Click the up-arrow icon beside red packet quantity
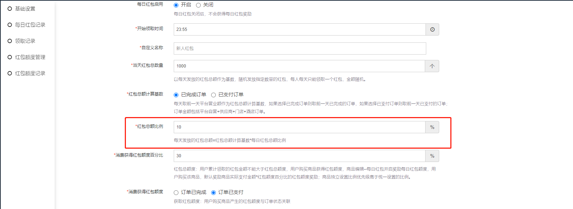Viewport: 573px width, 209px height. 432,66
